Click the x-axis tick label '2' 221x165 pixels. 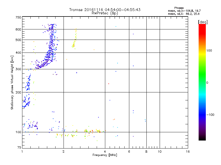[x=64, y=152]
